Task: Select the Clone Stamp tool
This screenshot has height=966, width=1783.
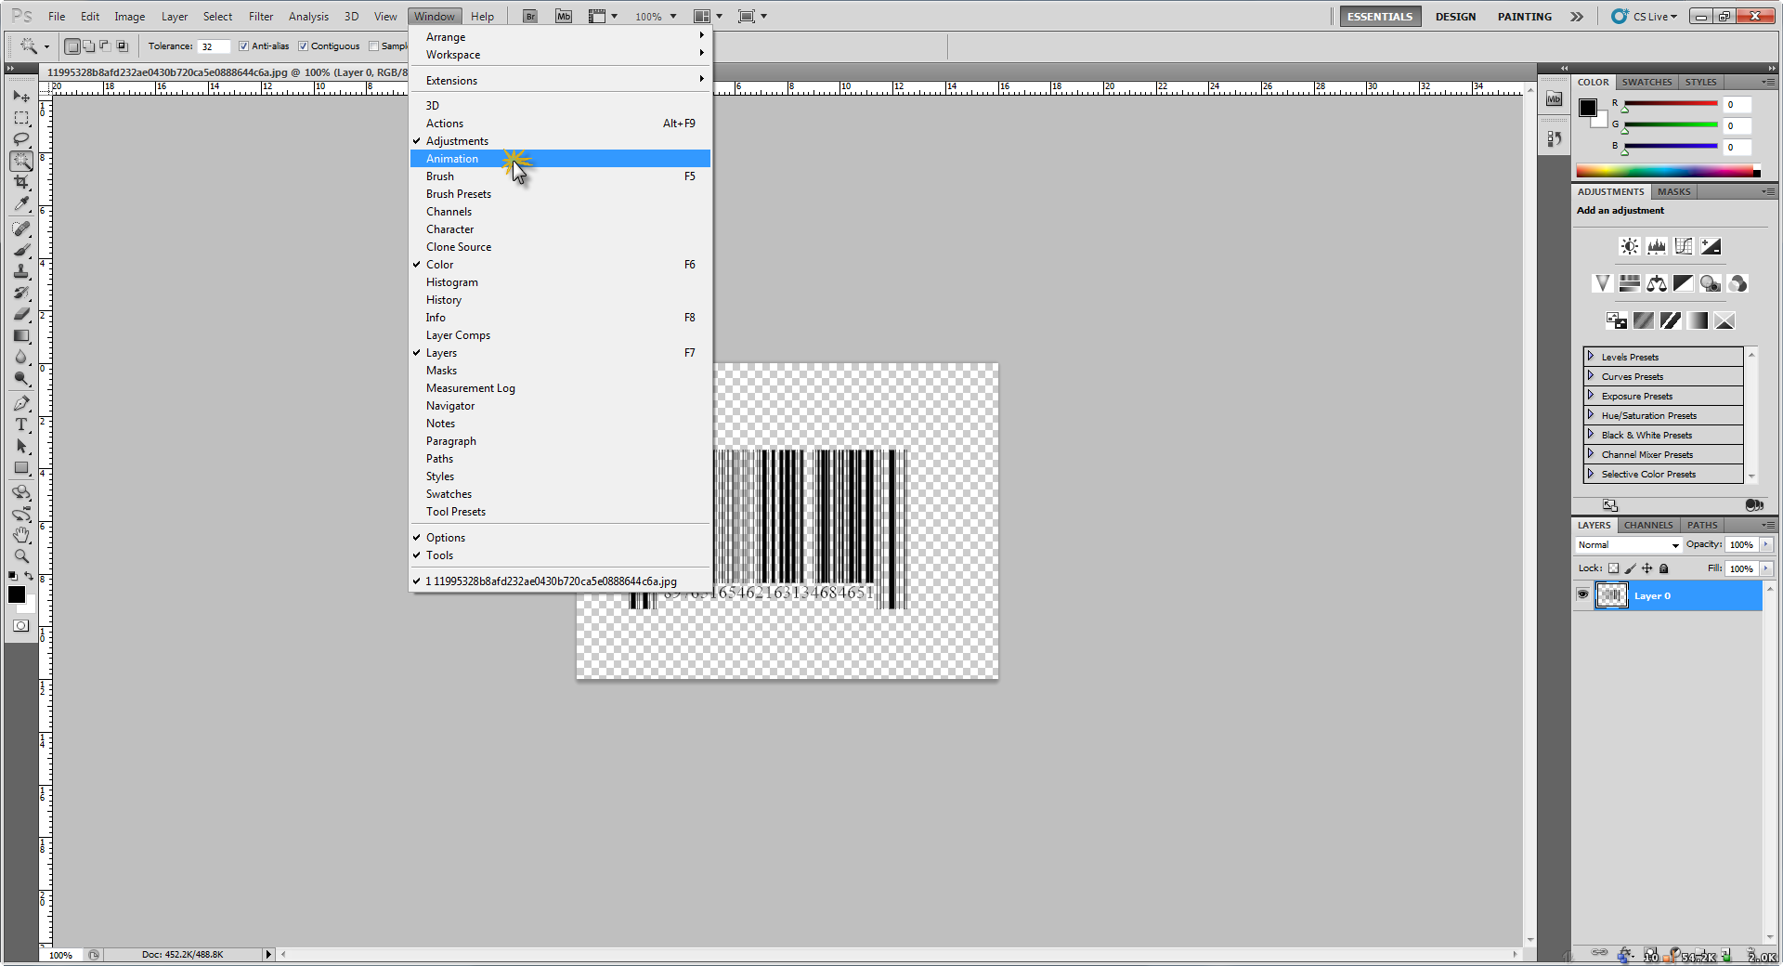Action: click(x=21, y=271)
